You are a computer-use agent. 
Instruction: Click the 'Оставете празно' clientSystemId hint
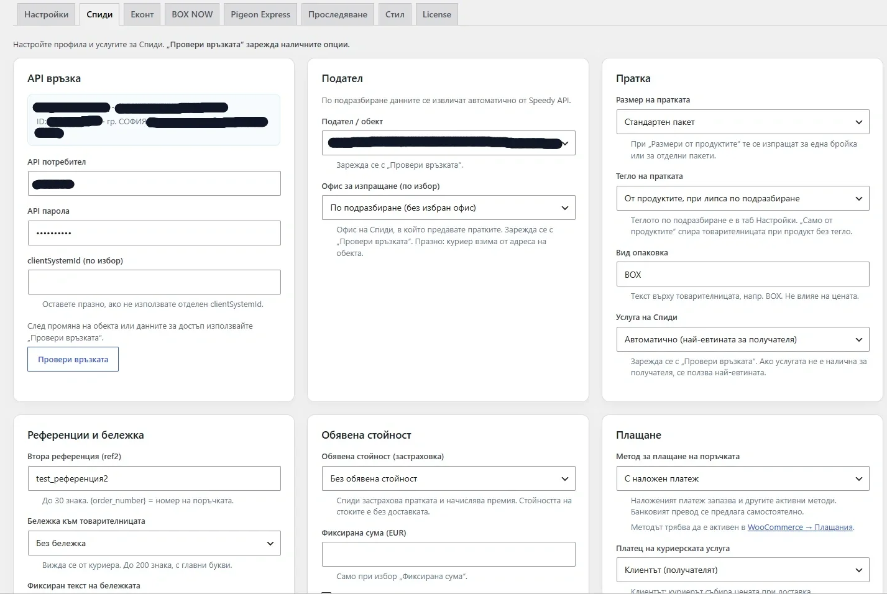pos(153,304)
